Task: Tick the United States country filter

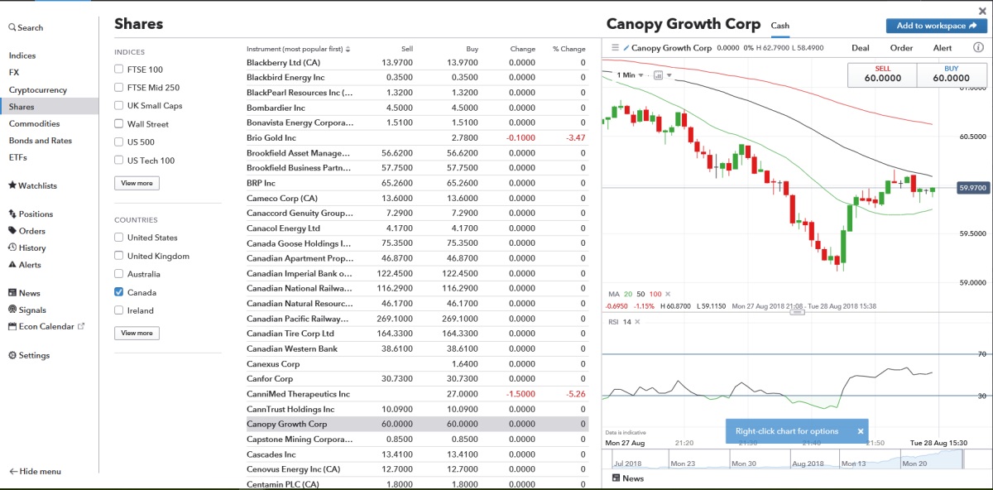Action: (120, 238)
